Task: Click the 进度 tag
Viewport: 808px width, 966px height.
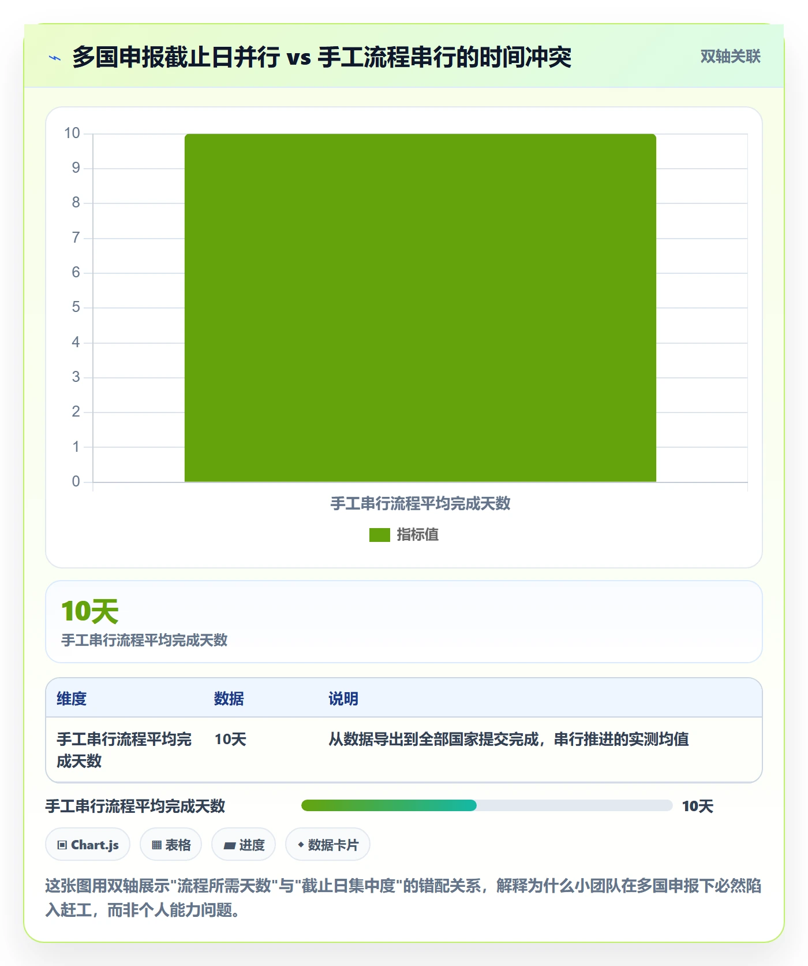Action: 244,845
